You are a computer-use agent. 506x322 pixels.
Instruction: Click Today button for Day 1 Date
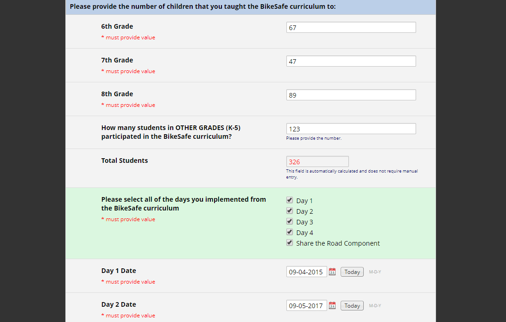tap(352, 272)
